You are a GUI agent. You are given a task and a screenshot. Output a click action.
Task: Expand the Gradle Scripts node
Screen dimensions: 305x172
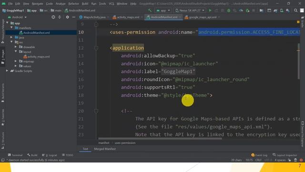[8, 71]
